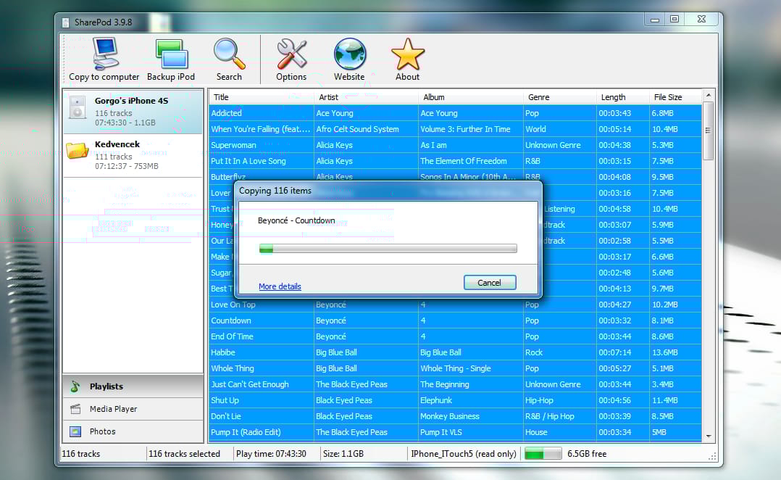Screen dimensions: 781x480
Task: Click length cell '00:07:14'
Action: tap(615, 352)
